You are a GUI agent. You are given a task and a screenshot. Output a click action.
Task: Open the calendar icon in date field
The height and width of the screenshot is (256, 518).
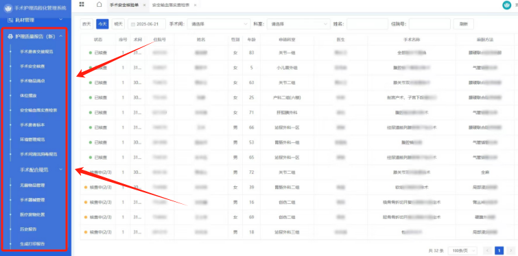pos(133,24)
